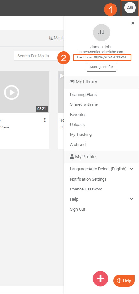Close the profile side panel
Viewport: 139px width, 294px height.
[x=133, y=23]
